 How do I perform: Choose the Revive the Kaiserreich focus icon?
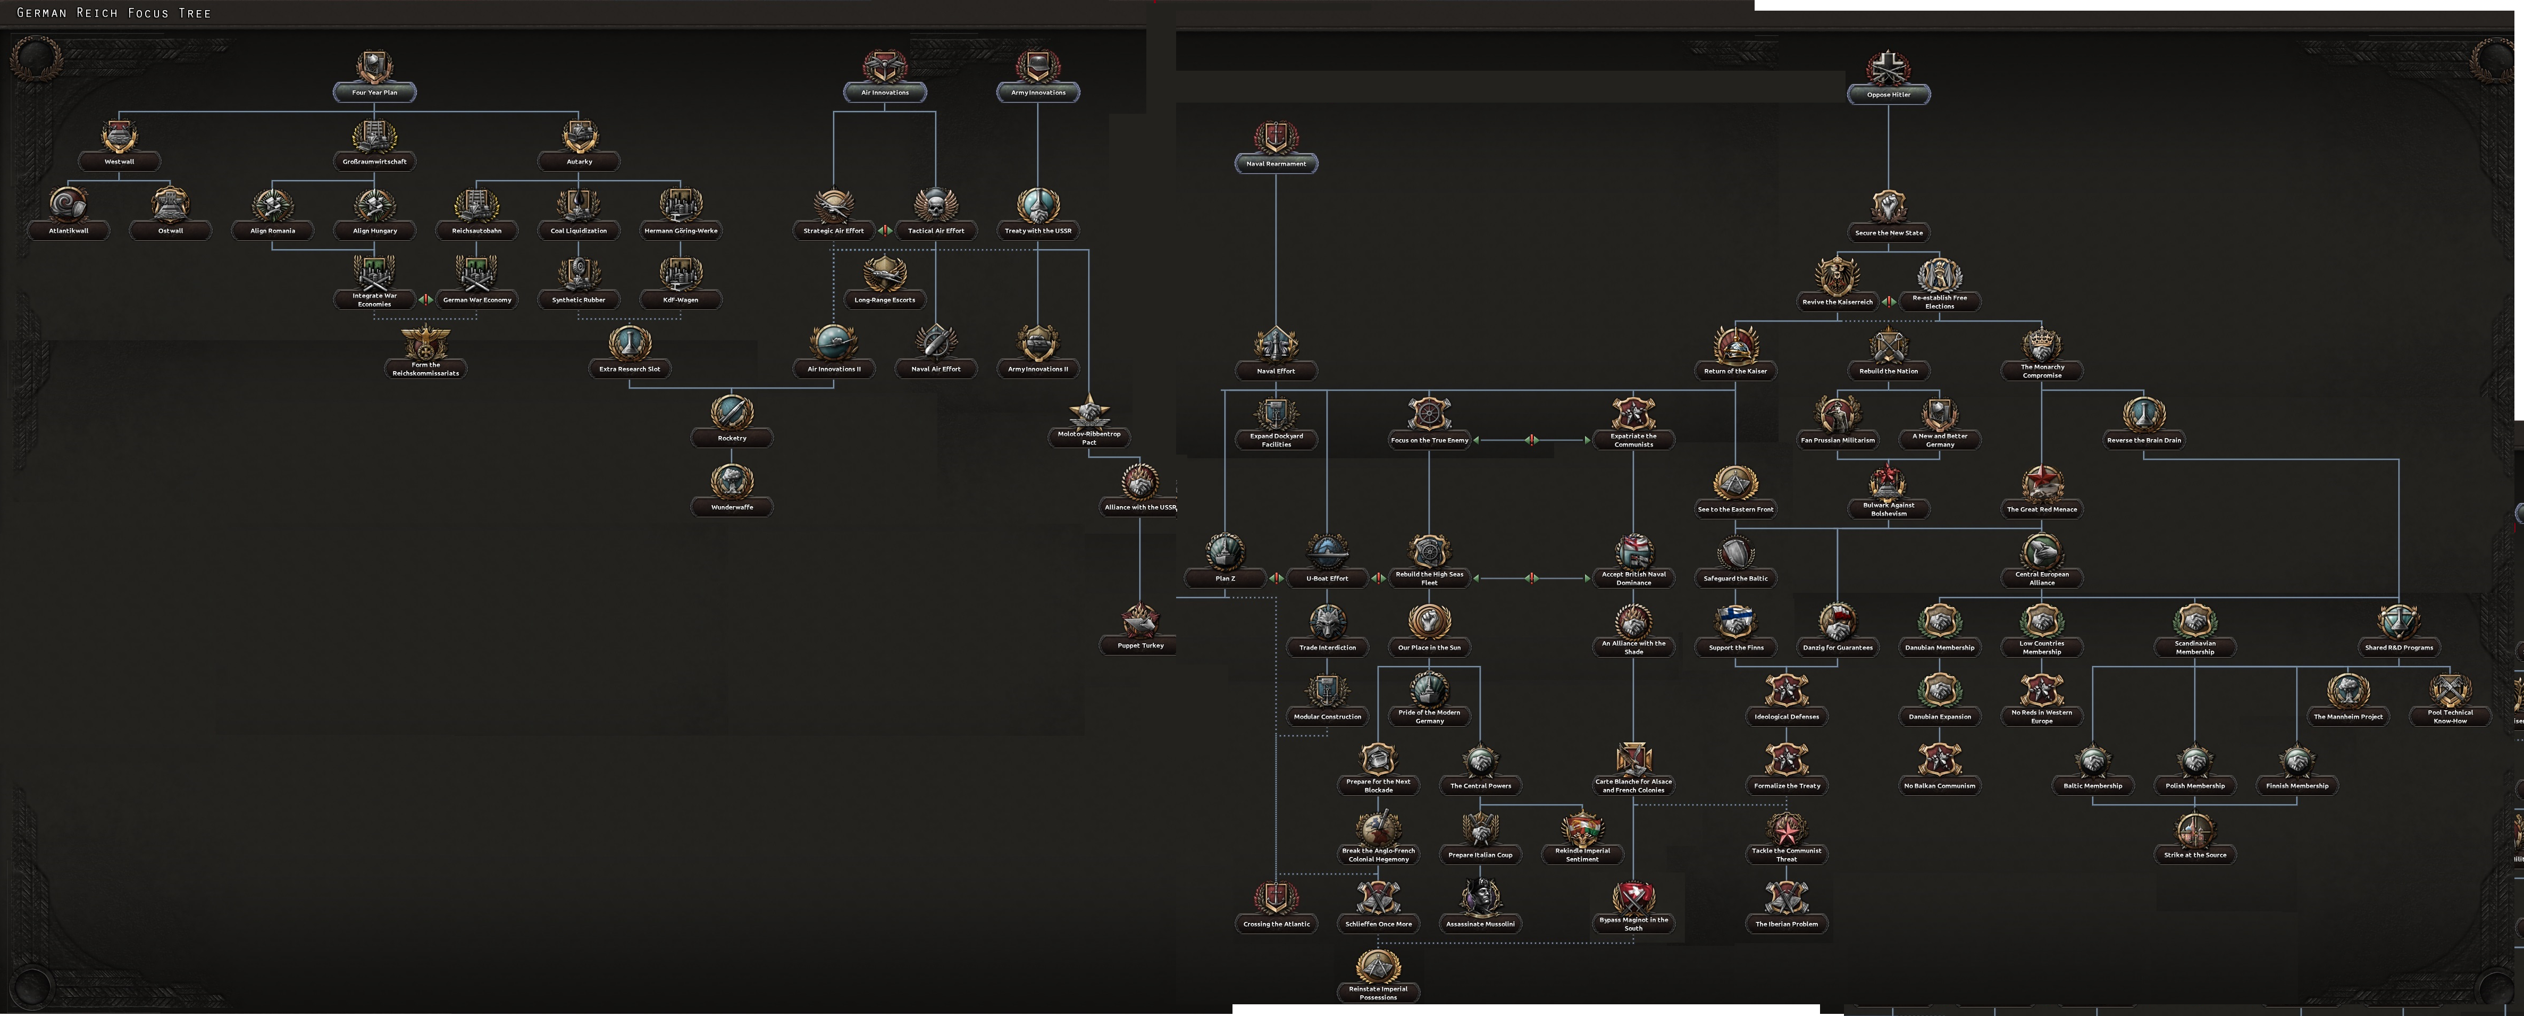[1837, 276]
